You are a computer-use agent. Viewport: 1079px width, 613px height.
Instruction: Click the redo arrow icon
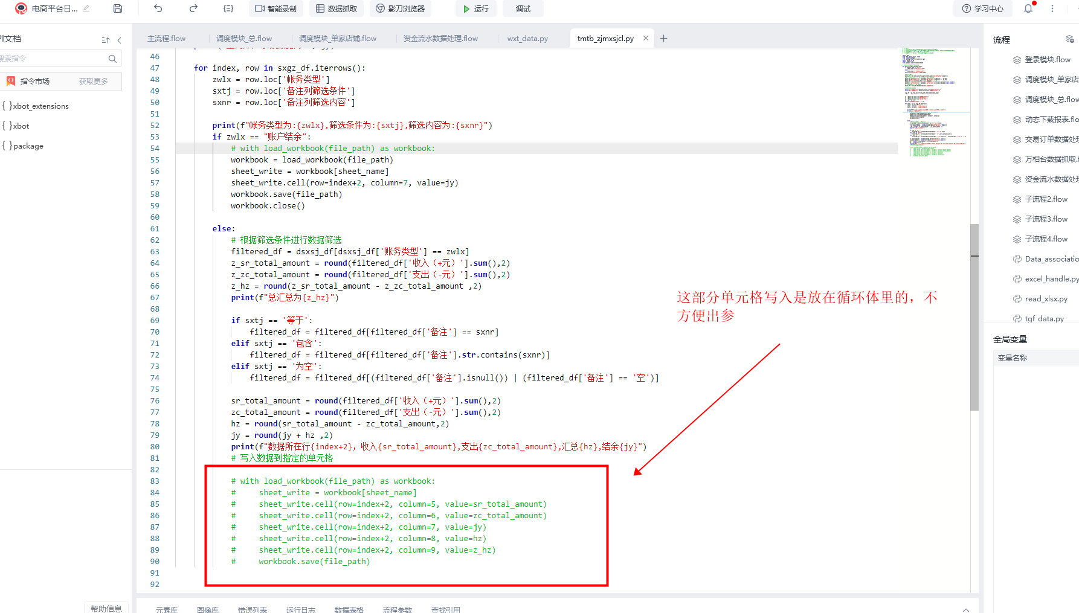tap(193, 8)
